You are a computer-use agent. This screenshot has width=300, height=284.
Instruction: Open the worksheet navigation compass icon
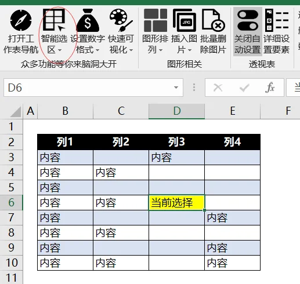tap(21, 20)
